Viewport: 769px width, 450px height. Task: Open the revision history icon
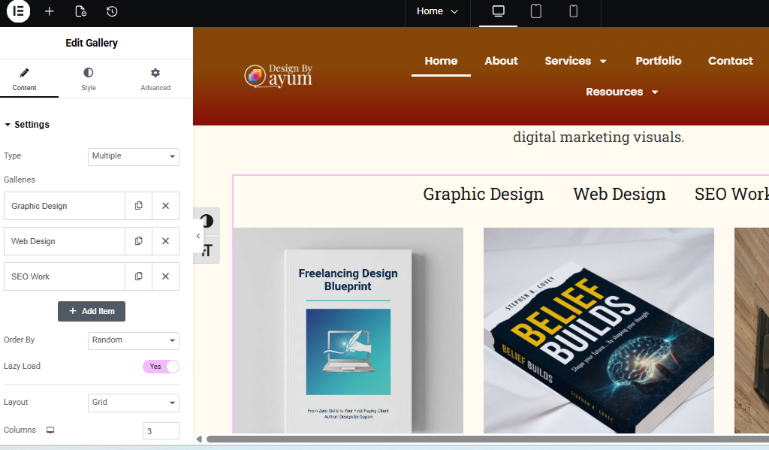pos(111,11)
